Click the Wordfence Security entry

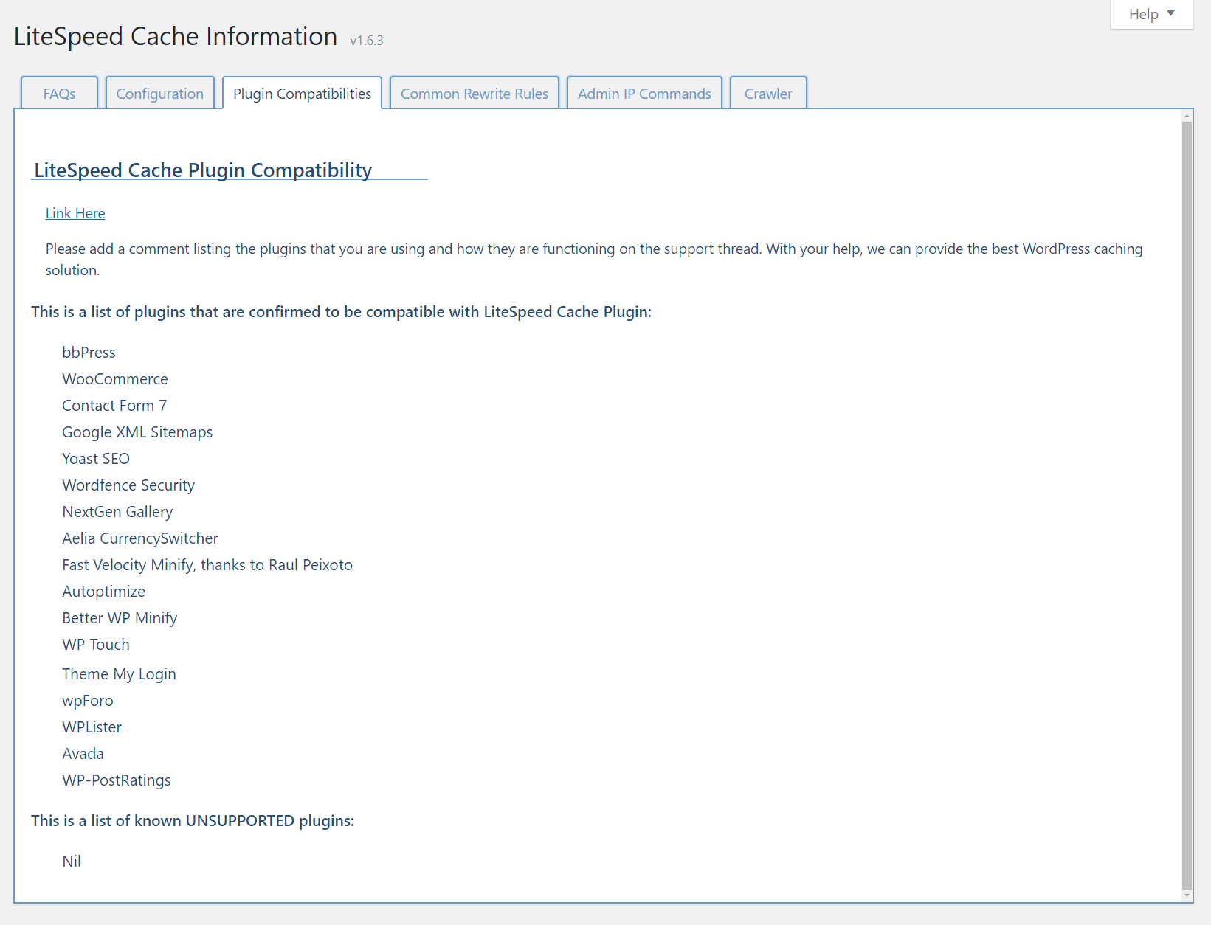tap(128, 485)
